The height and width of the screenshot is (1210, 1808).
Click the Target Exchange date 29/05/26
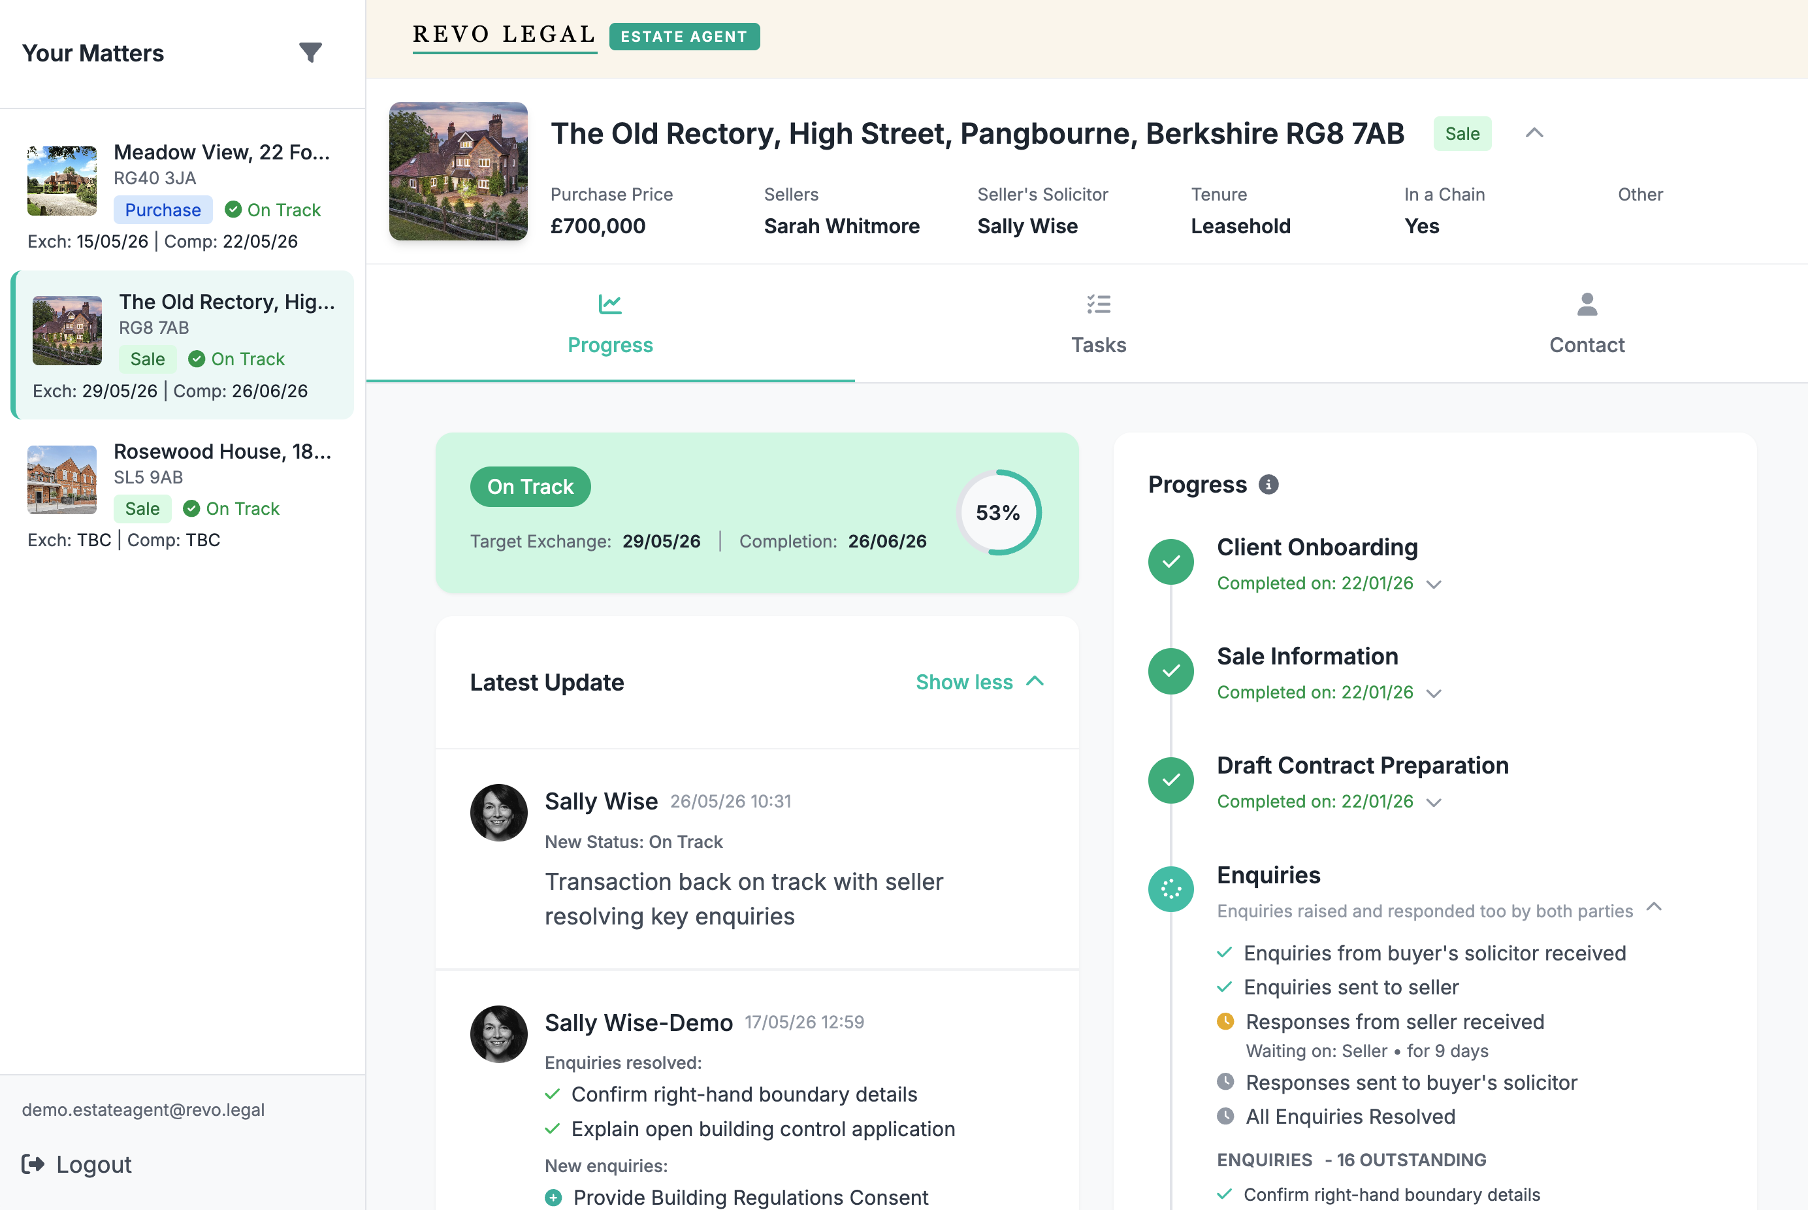coord(662,541)
